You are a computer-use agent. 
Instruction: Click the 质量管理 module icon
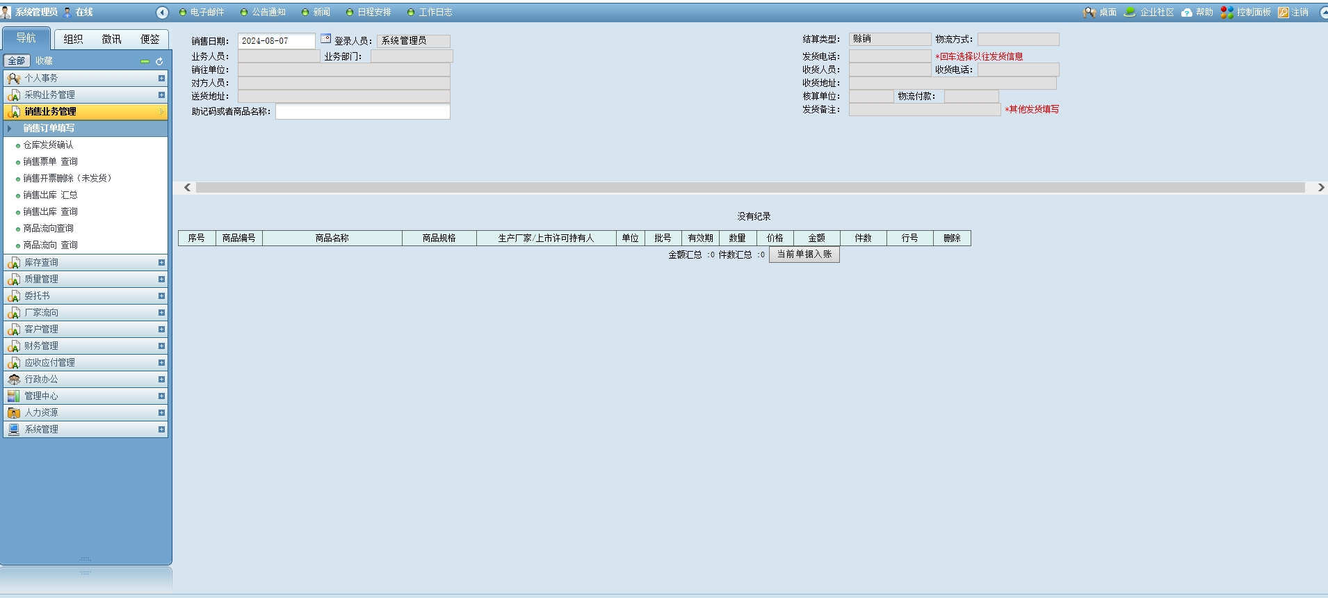point(13,280)
